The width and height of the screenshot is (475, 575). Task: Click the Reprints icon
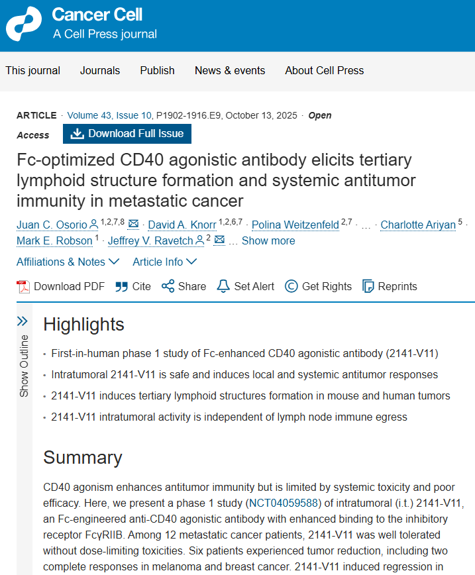click(x=368, y=286)
